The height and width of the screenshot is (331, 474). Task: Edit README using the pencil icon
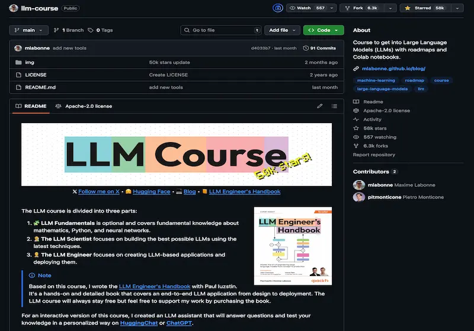pyautogui.click(x=319, y=106)
